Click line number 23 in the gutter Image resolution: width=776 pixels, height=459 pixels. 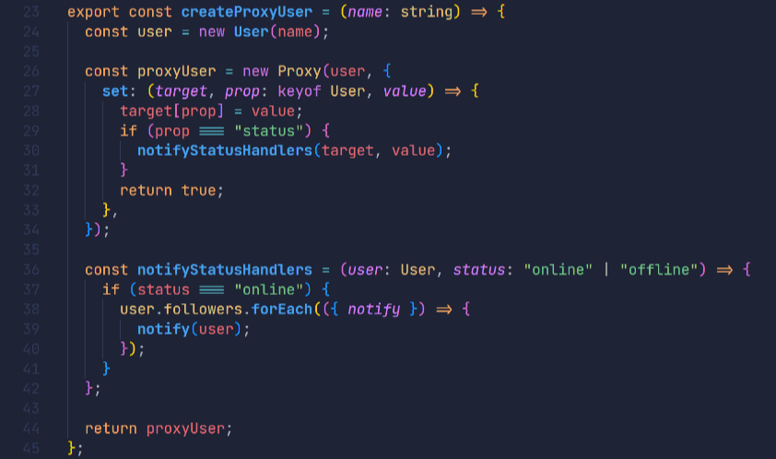pyautogui.click(x=30, y=11)
